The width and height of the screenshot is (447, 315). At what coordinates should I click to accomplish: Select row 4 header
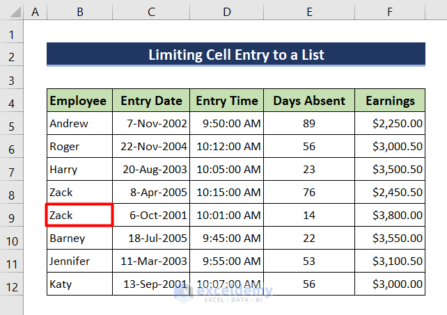click(11, 101)
